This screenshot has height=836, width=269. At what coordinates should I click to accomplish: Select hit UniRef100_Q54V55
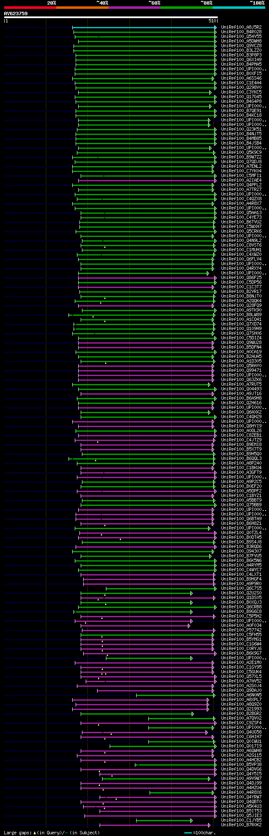pos(242,36)
